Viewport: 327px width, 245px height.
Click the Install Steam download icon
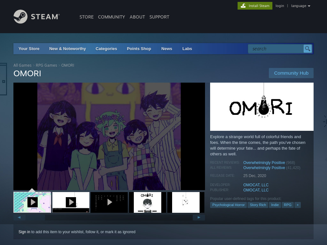point(243,6)
